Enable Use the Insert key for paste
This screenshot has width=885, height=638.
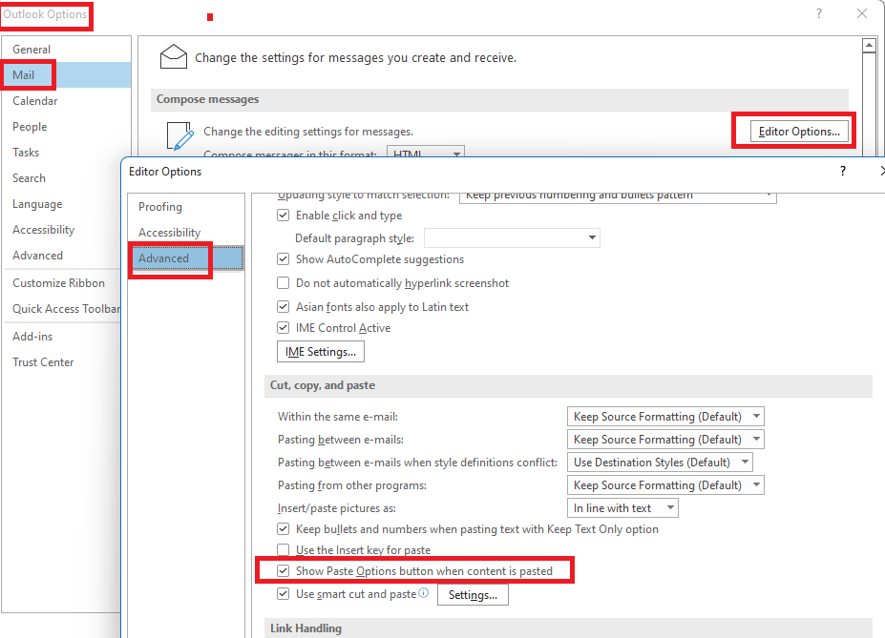coord(284,549)
